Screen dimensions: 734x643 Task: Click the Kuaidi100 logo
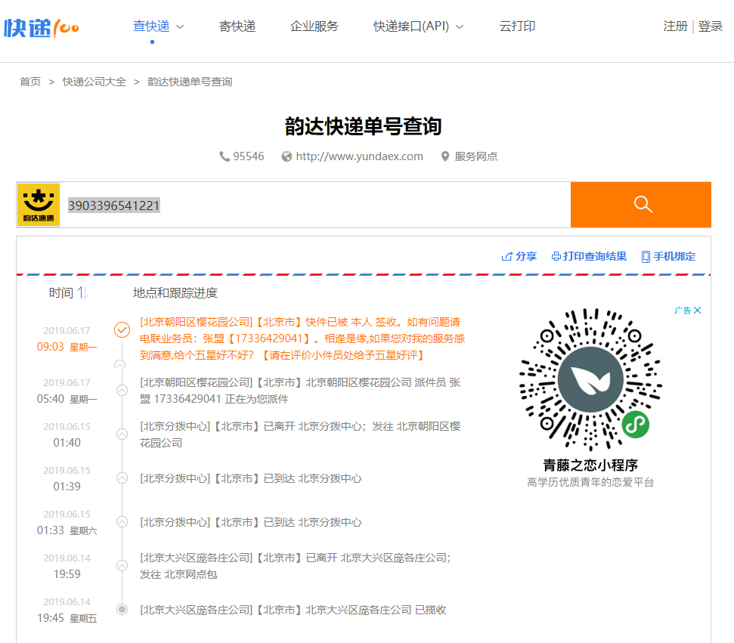[41, 28]
